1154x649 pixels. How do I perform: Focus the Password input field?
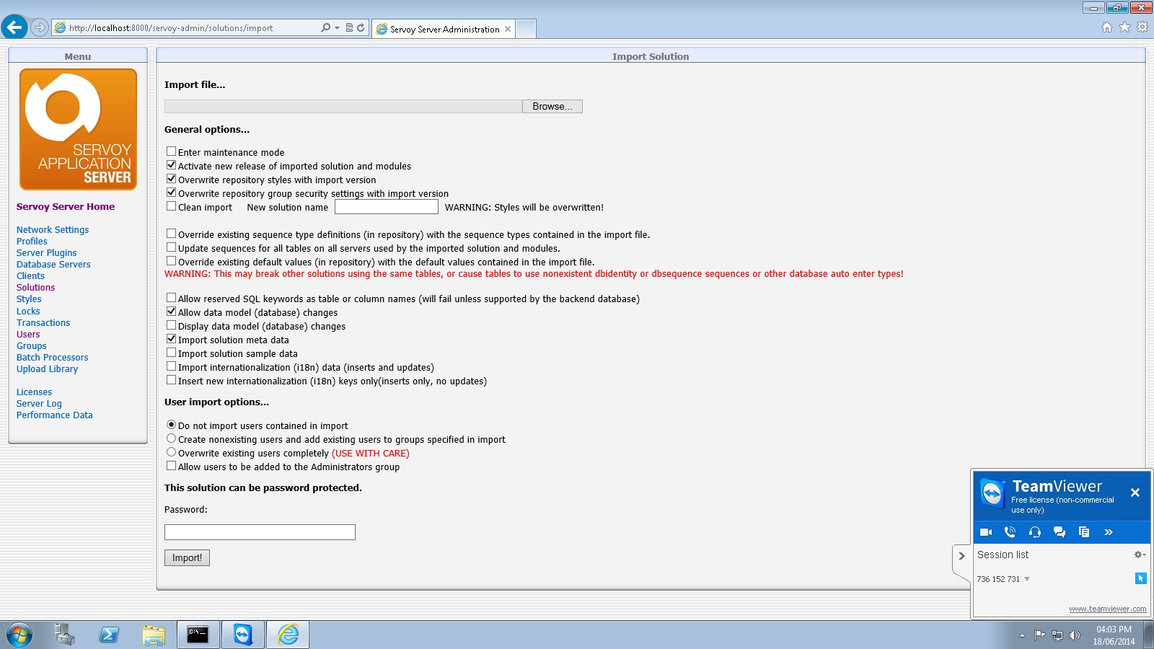coord(260,532)
